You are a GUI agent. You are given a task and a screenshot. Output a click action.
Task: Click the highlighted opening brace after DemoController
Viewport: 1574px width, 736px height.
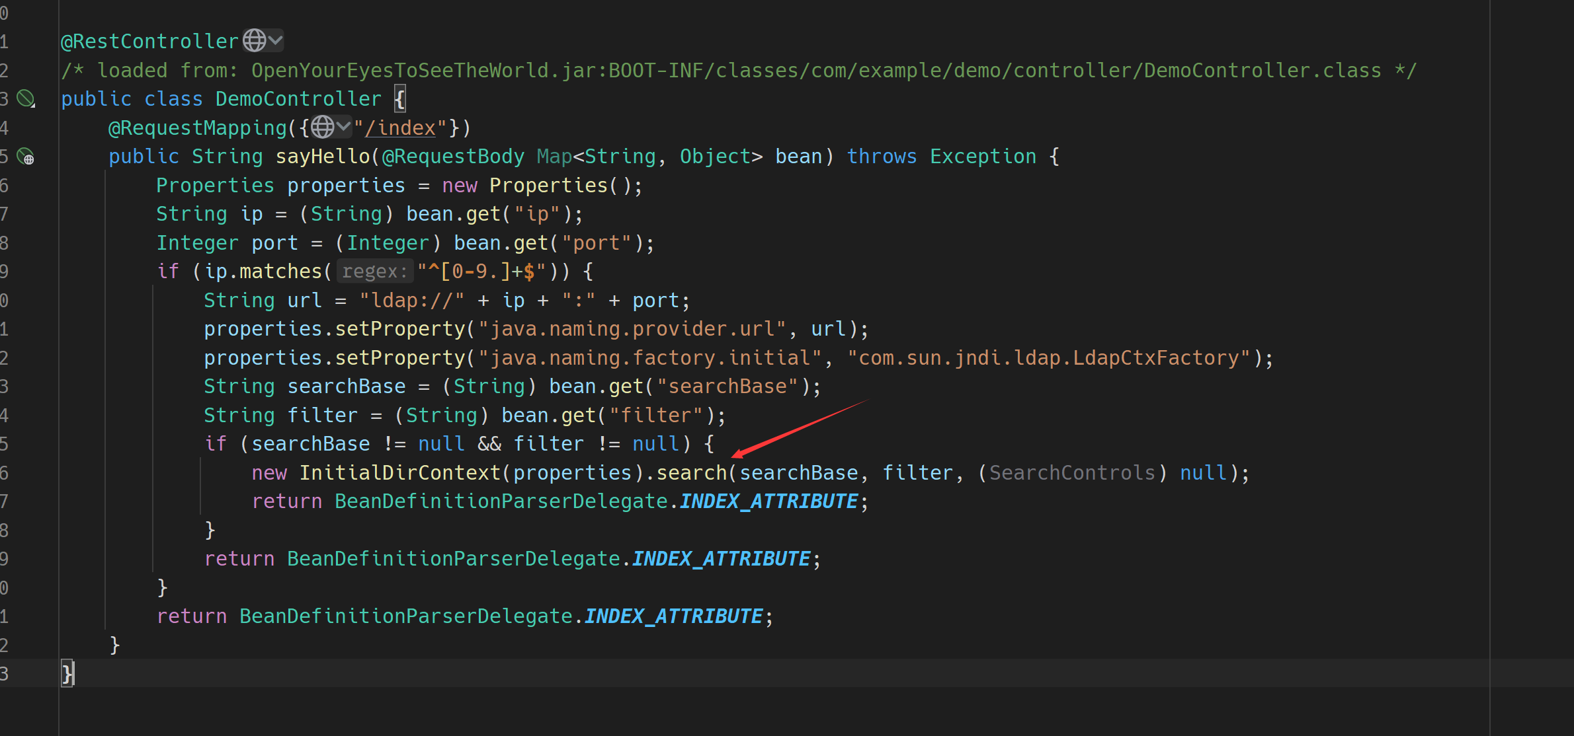point(400,99)
